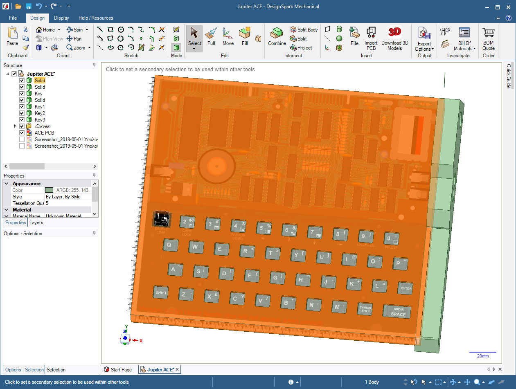Switch to Section mode
Image resolution: width=516 pixels, height=389 pixels.
[x=176, y=38]
